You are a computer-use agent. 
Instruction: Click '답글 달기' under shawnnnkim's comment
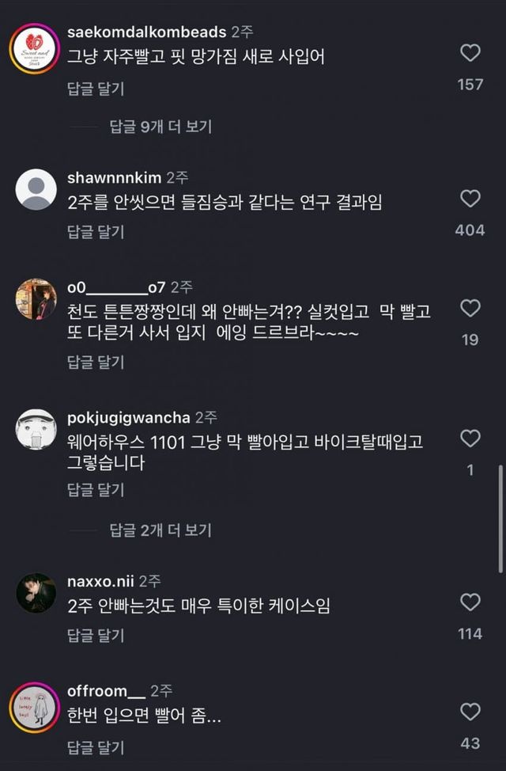(89, 231)
